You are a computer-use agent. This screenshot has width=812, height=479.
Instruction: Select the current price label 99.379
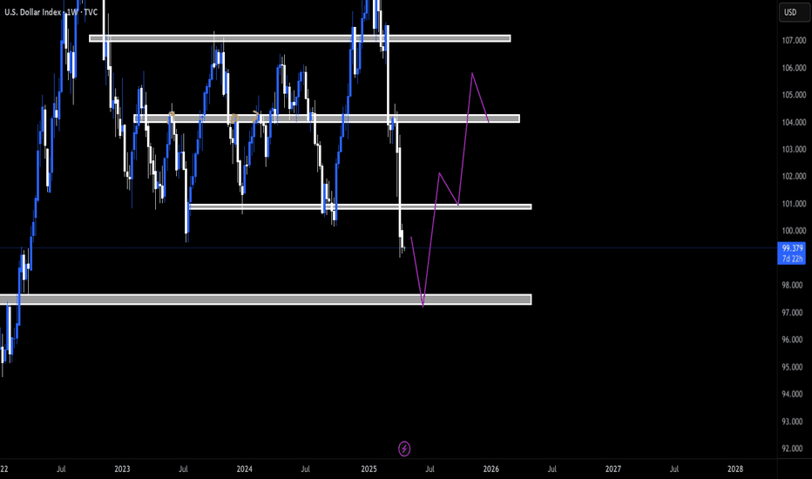tap(792, 248)
